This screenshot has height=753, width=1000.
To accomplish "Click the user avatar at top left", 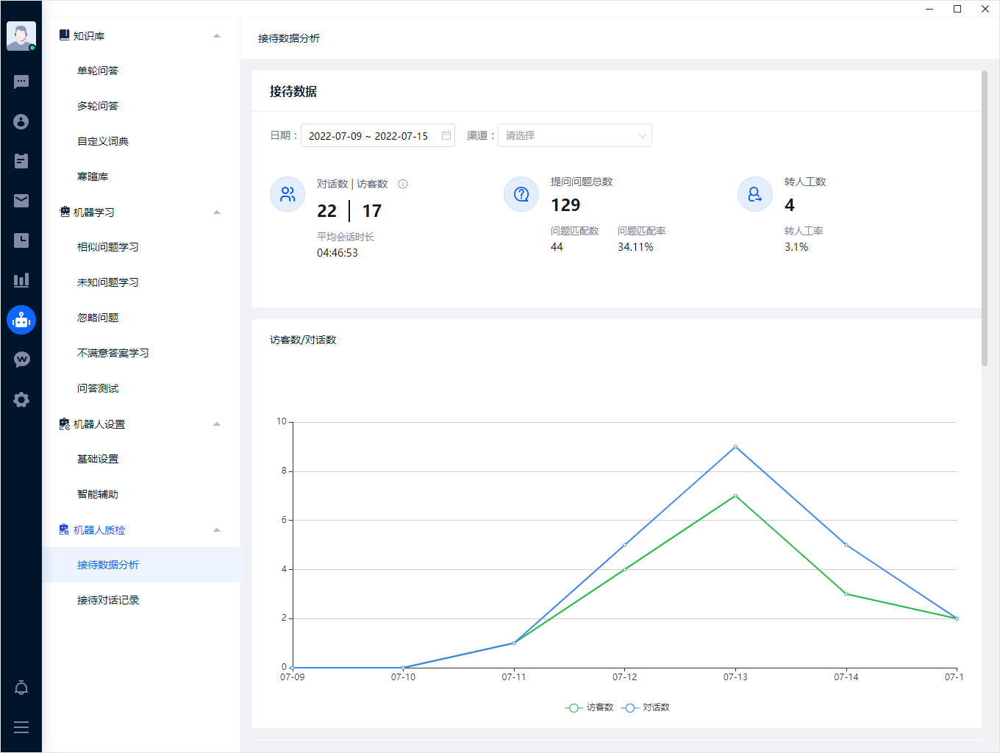I will click(21, 36).
